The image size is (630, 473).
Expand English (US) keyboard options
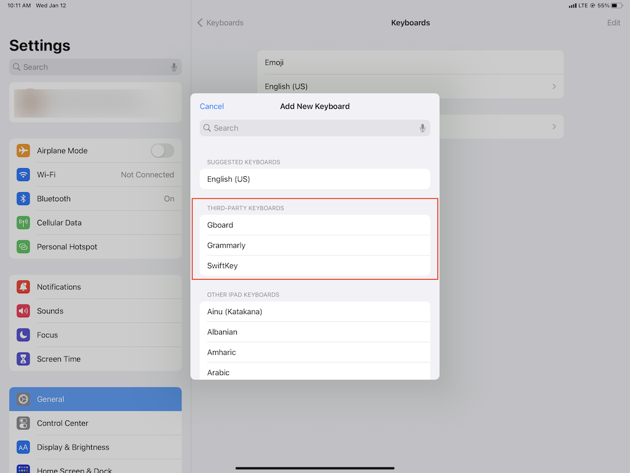click(410, 86)
